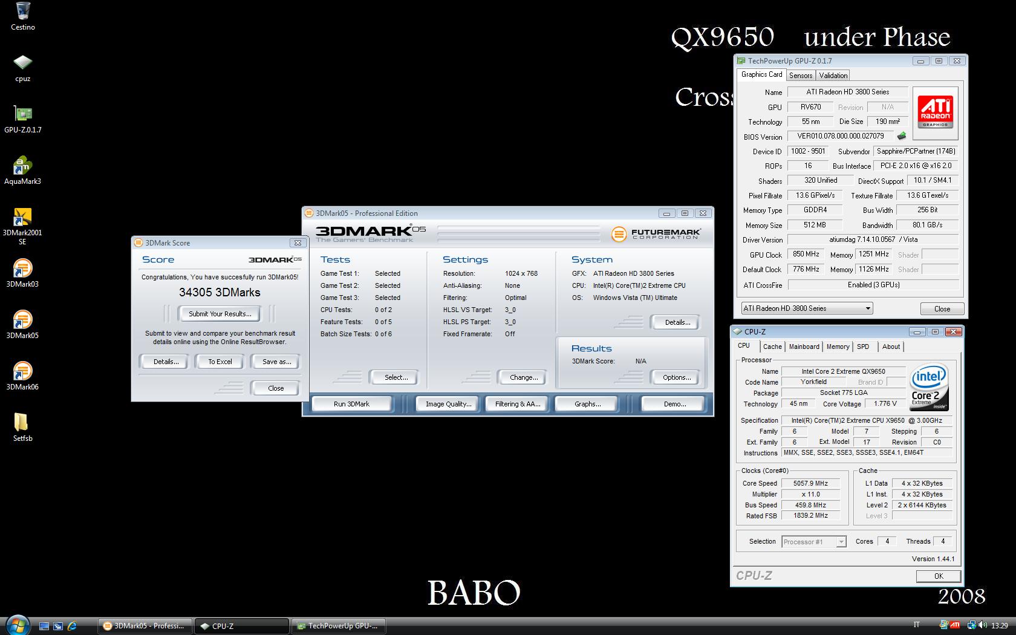The width and height of the screenshot is (1016, 635).
Task: Click Show Desktop quick launch icon
Action: [x=44, y=626]
